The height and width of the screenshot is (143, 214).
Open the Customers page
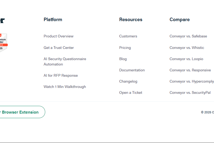pyautogui.click(x=128, y=36)
